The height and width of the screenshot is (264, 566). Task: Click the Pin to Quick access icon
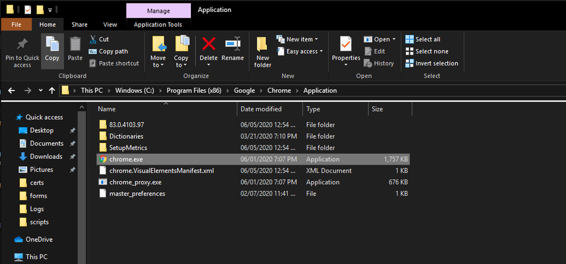click(x=23, y=44)
